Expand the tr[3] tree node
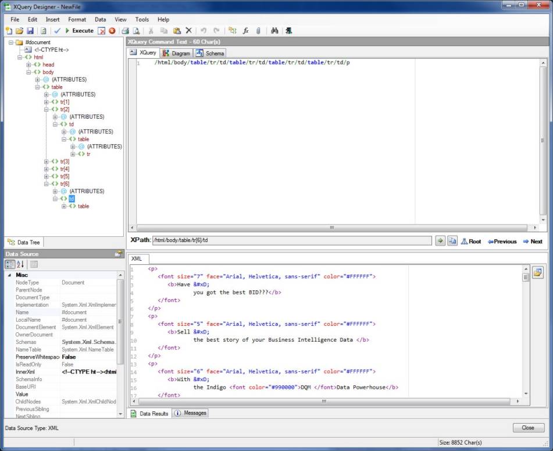The height and width of the screenshot is (451, 553). coord(47,161)
